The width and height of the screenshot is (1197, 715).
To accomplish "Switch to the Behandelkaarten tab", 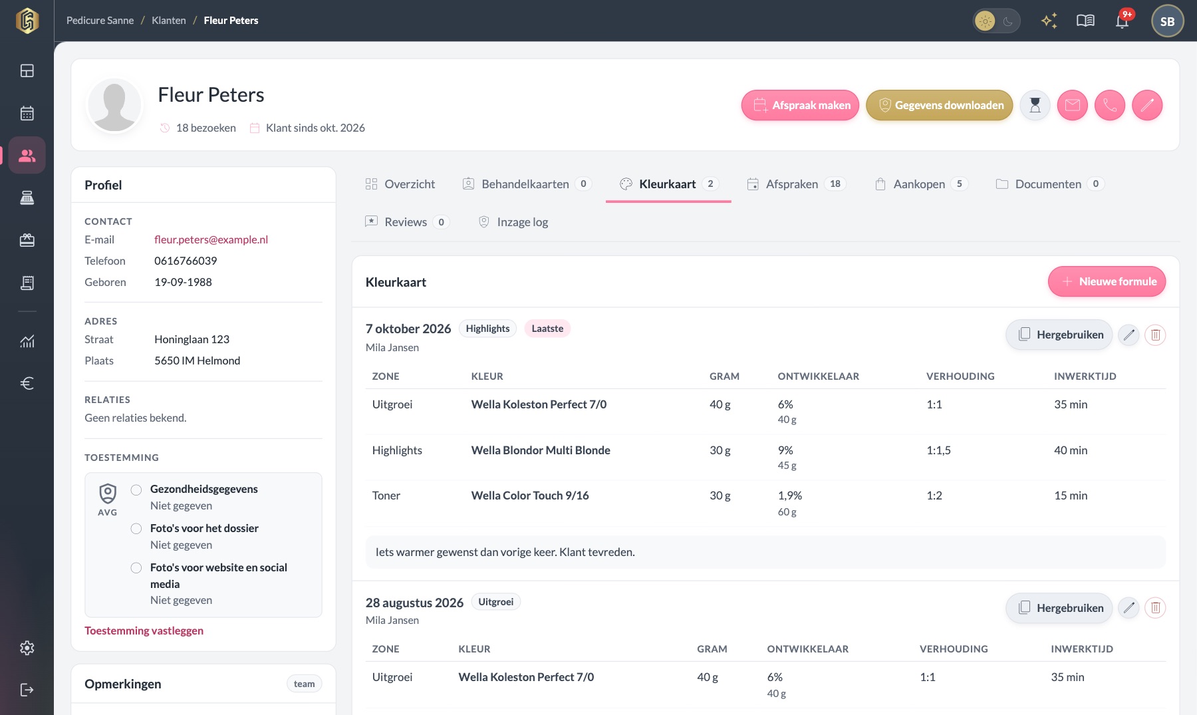I will pyautogui.click(x=526, y=184).
